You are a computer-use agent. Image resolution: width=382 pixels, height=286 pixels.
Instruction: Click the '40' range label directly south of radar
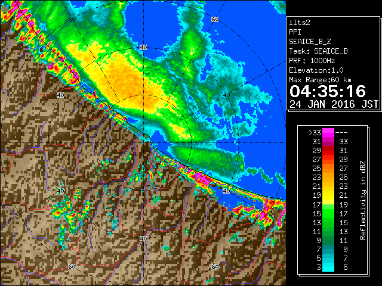(x=143, y=238)
